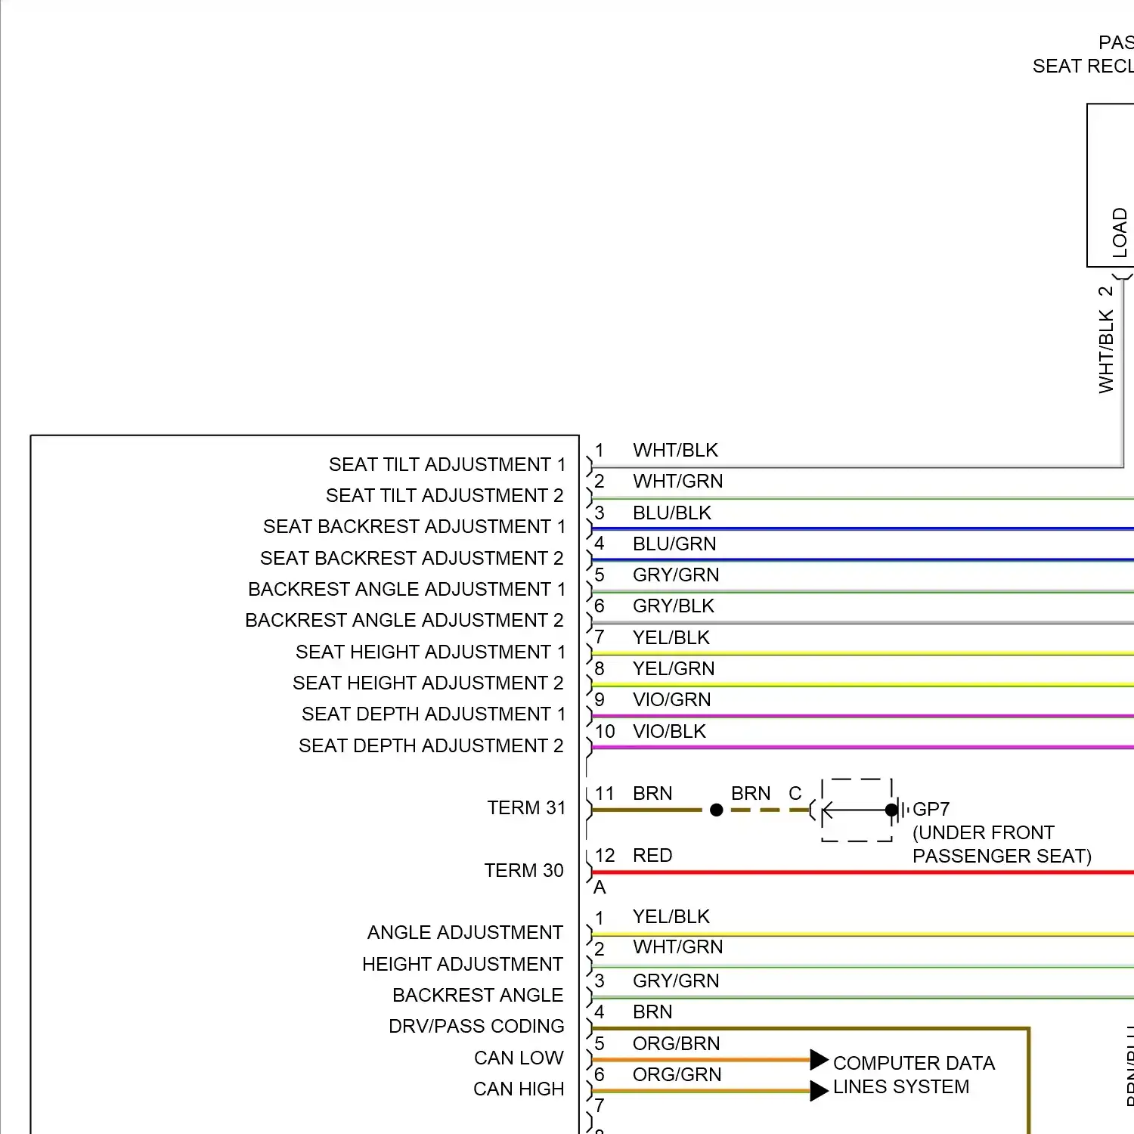Click the VIO/BLK wire label at pin 10
The width and height of the screenshot is (1134, 1134).
point(669,731)
